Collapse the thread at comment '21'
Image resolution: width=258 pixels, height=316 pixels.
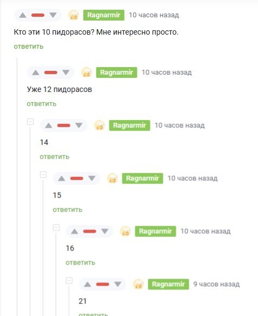pyautogui.click(x=69, y=280)
